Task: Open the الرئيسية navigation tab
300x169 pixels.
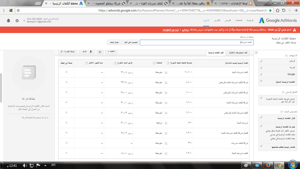Action: [250, 21]
